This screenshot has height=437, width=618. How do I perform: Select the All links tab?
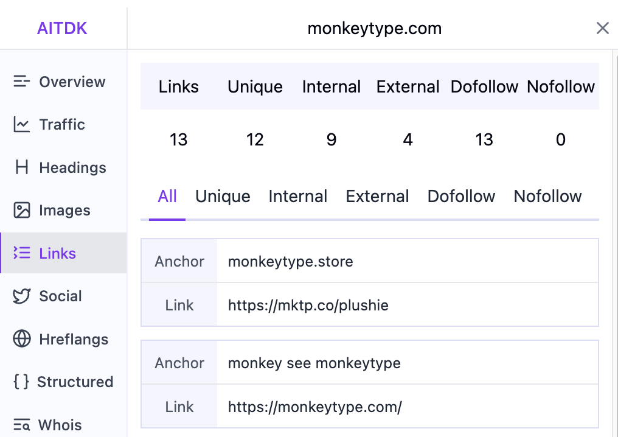[x=167, y=196]
